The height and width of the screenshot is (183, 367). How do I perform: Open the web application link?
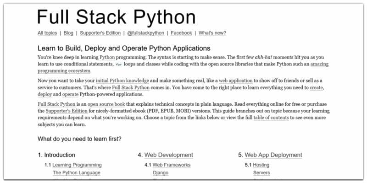(236, 81)
